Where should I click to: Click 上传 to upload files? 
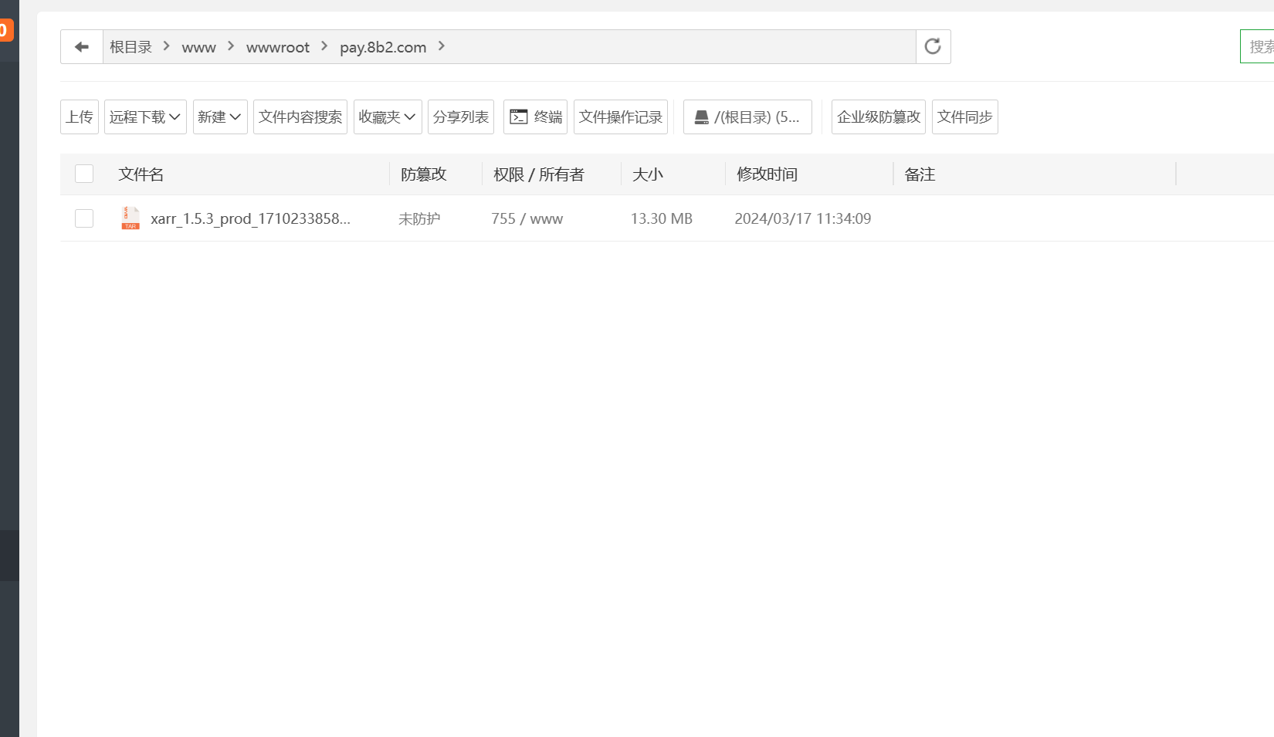79,117
